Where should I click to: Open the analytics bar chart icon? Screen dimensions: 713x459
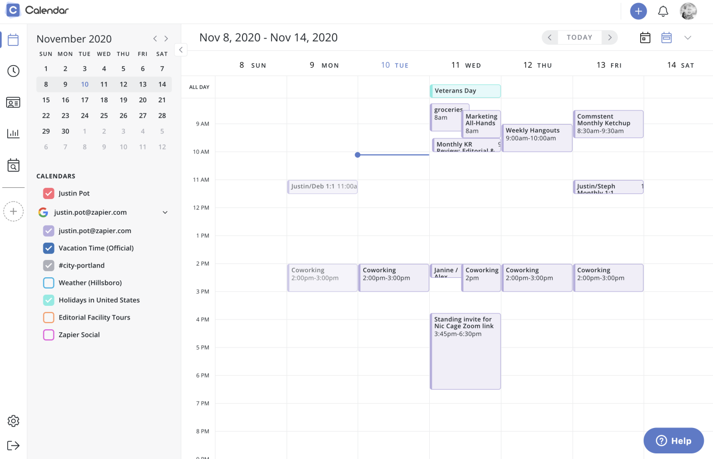pyautogui.click(x=13, y=133)
